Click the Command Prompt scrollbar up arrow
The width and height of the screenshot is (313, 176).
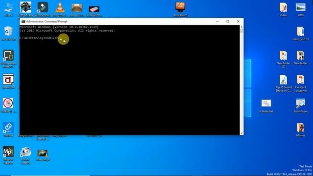click(242, 27)
